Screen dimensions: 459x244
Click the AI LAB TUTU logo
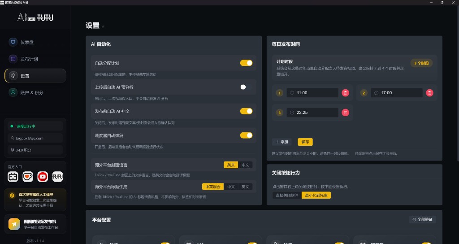[35, 17]
